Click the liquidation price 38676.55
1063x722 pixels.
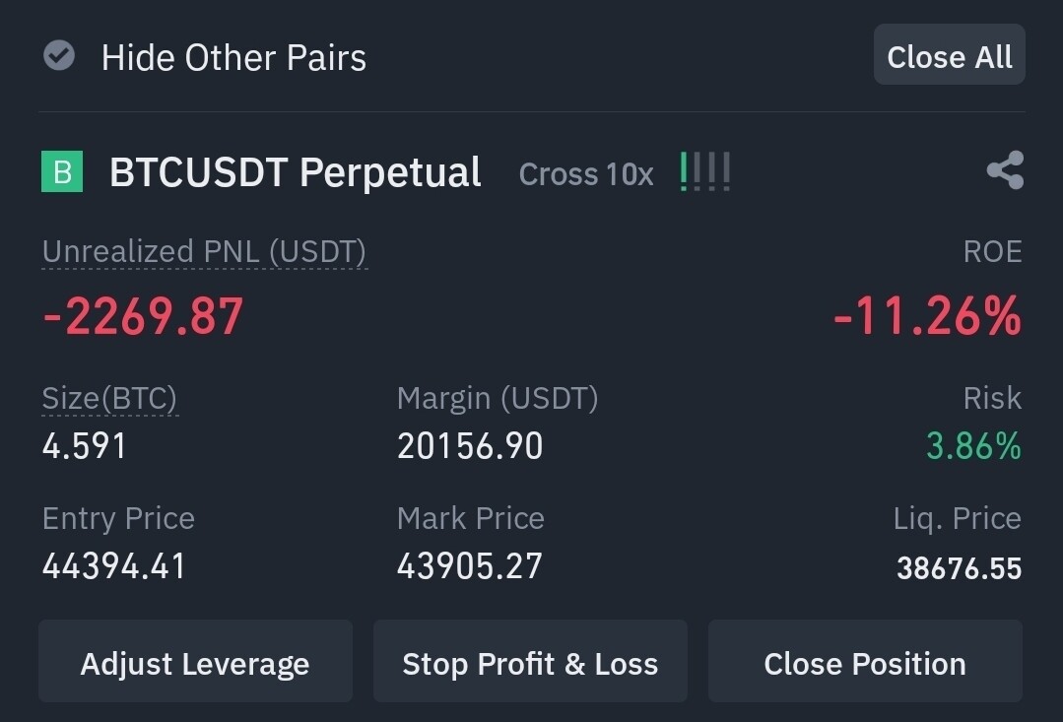(959, 568)
